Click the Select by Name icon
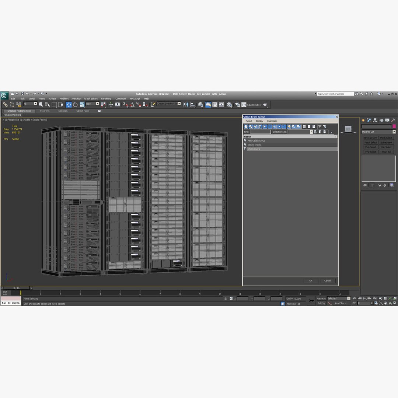398x398 pixels. tap(48, 104)
